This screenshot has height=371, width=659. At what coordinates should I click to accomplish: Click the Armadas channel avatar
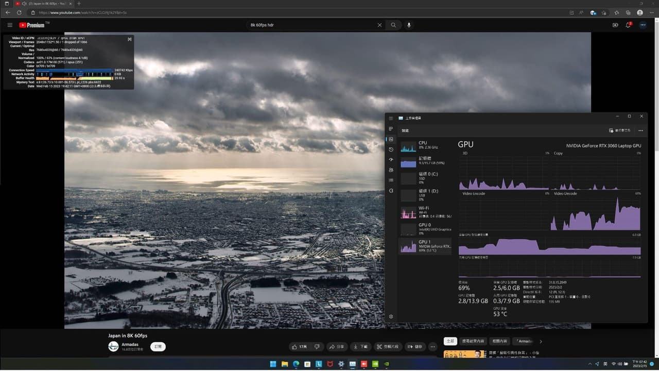pos(113,346)
